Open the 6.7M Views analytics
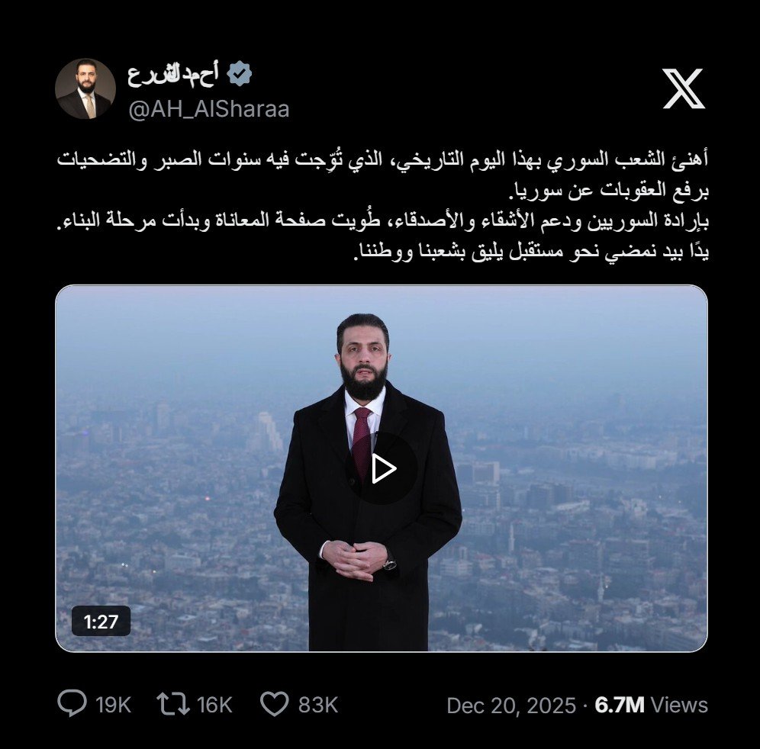This screenshot has height=749, width=760. [x=652, y=705]
